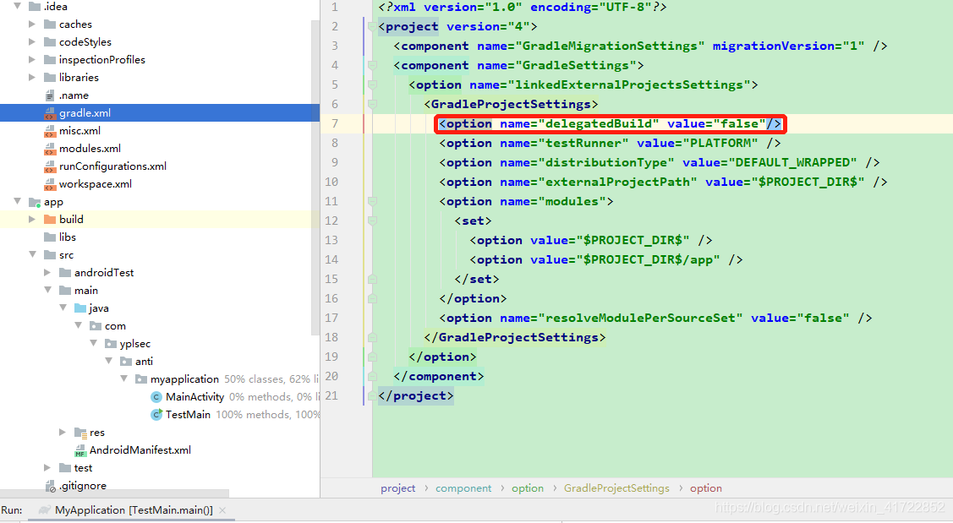
Task: Click the testRunner PLATFORM line
Action: pyautogui.click(x=611, y=144)
